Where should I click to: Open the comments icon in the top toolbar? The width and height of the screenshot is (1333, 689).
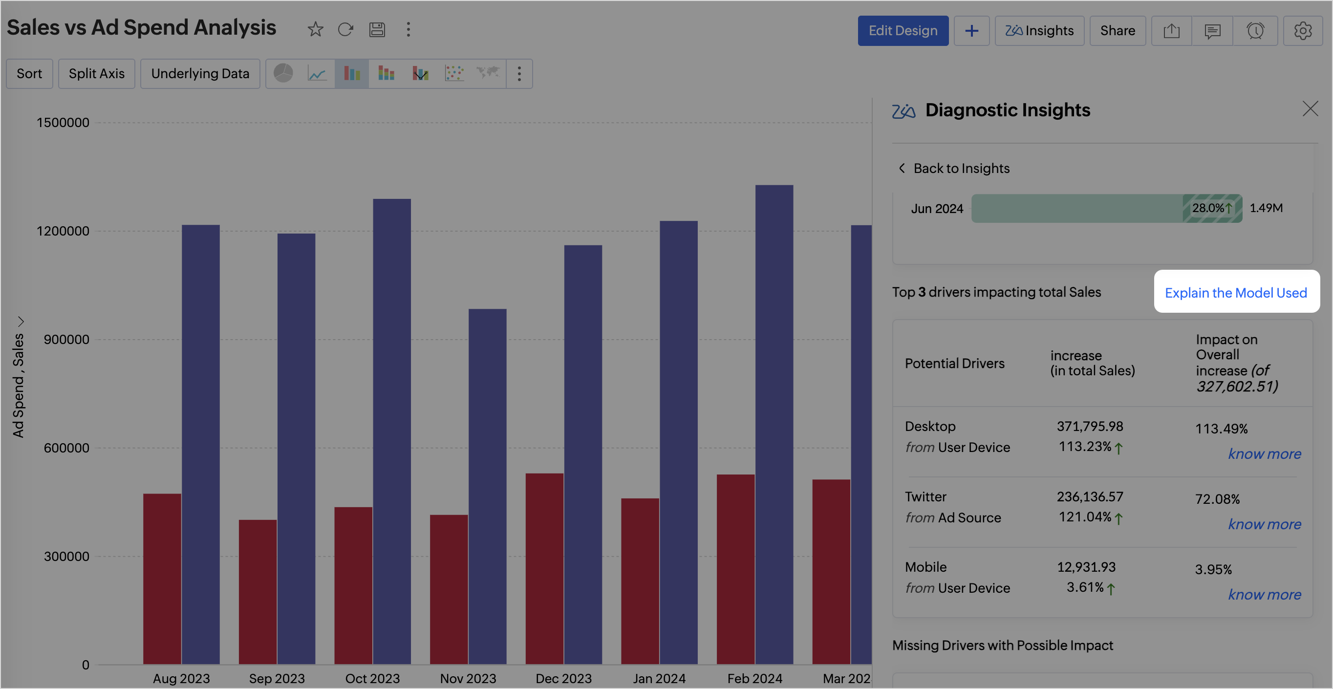point(1212,31)
